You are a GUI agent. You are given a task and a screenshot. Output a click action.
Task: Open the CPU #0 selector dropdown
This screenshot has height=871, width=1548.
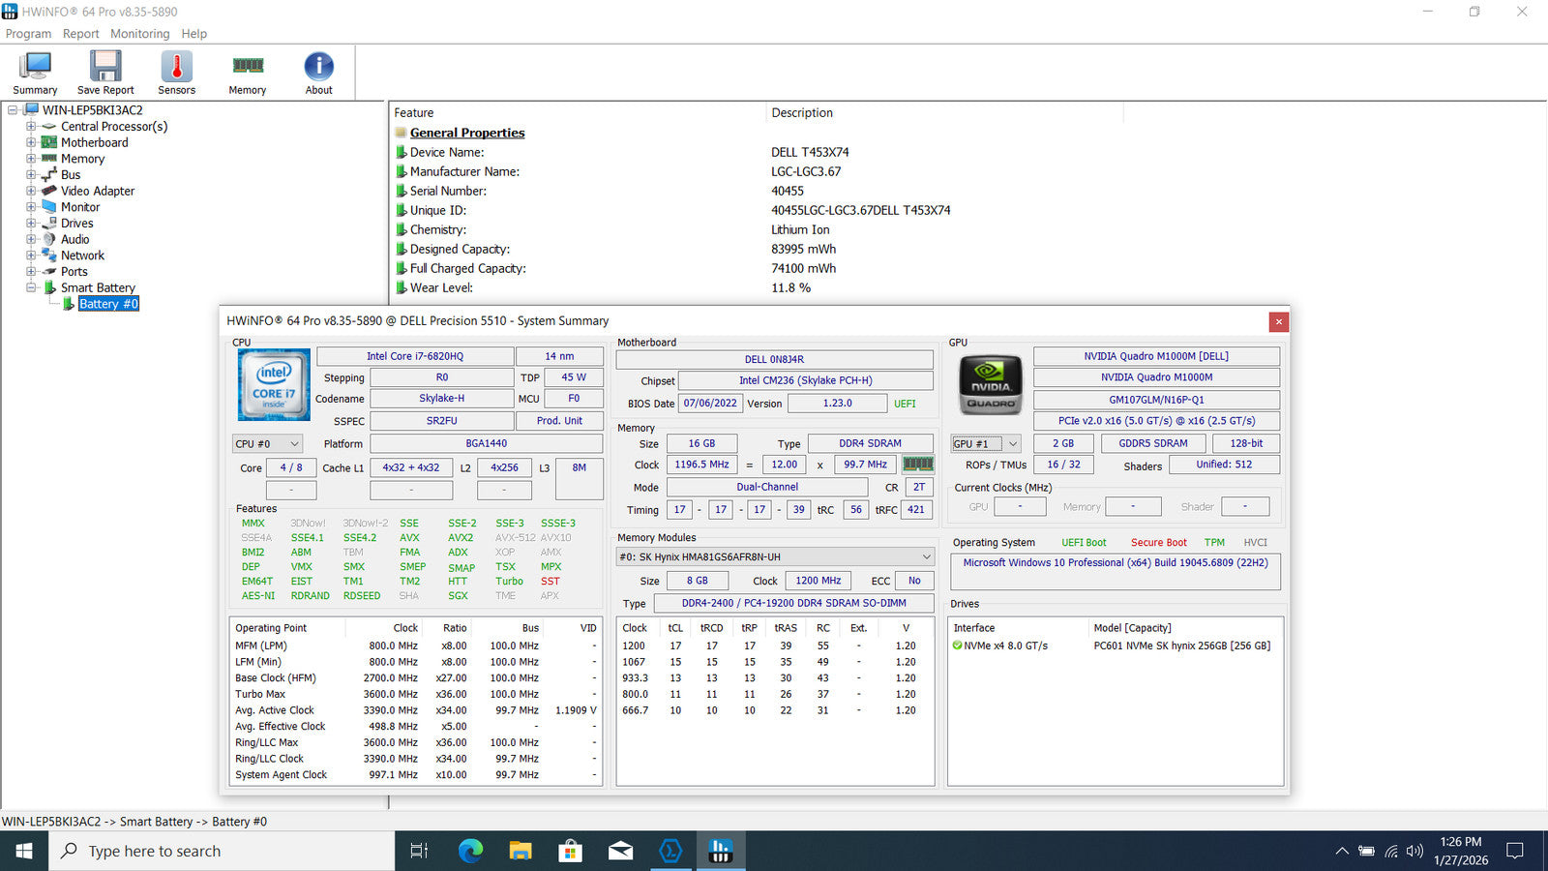[268, 443]
